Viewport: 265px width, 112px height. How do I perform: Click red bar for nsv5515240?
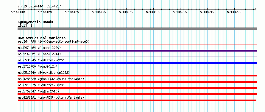137,76
